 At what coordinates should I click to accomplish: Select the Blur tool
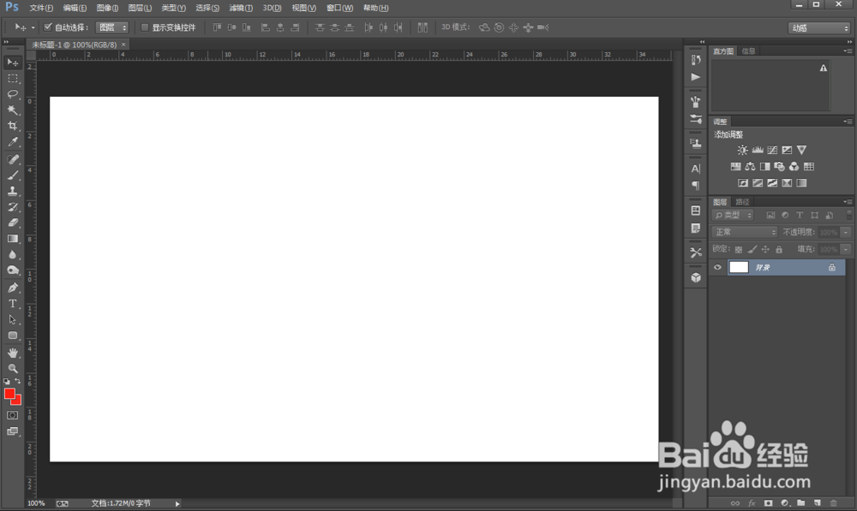point(13,254)
